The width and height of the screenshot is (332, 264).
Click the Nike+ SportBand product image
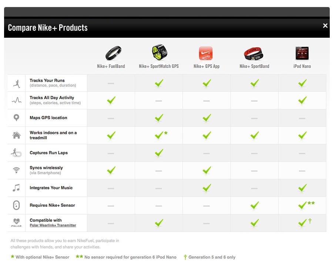pos(254,54)
